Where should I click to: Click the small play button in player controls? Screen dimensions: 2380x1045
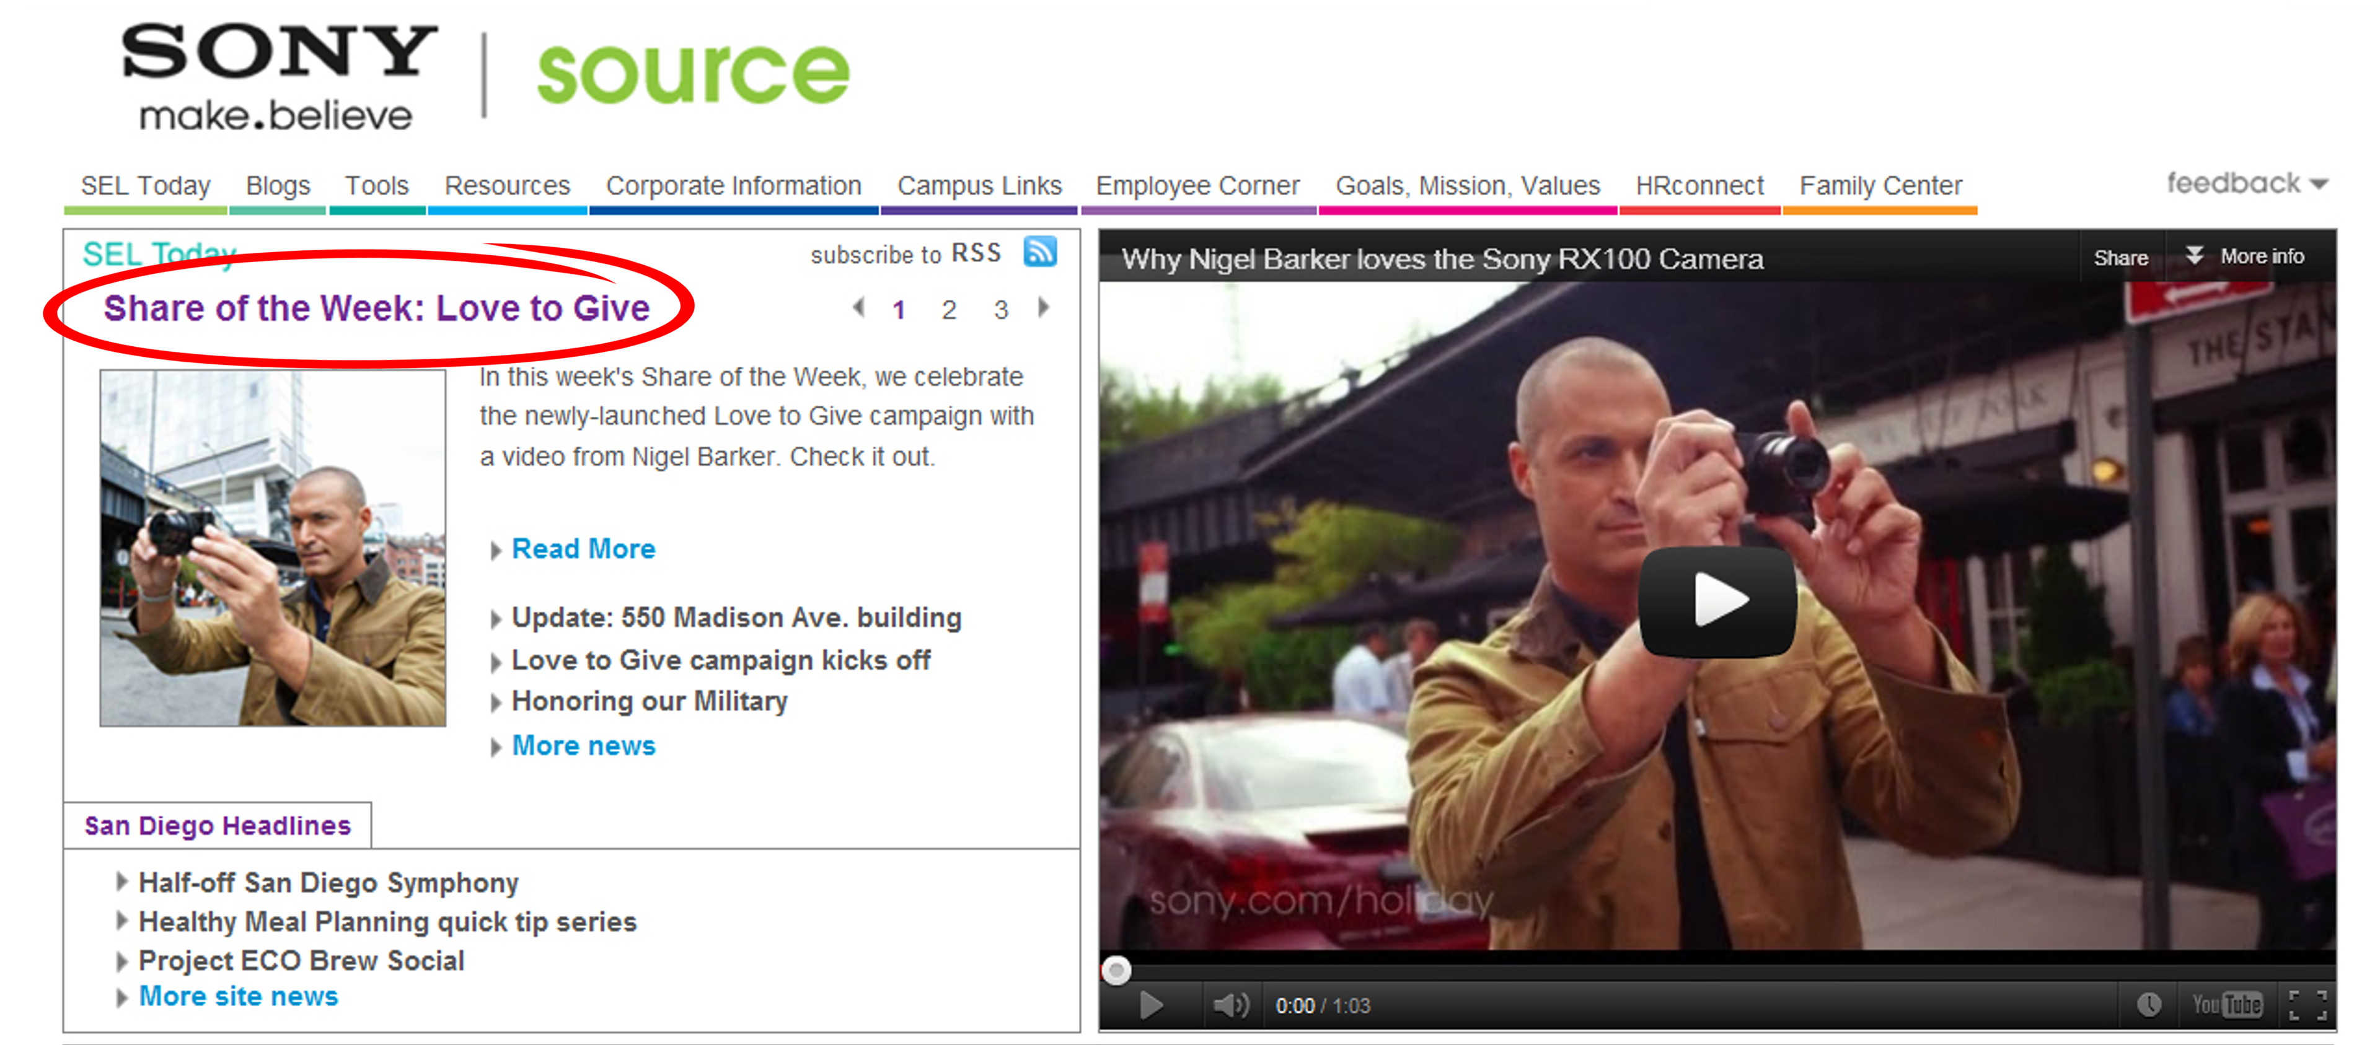[x=1150, y=1004]
